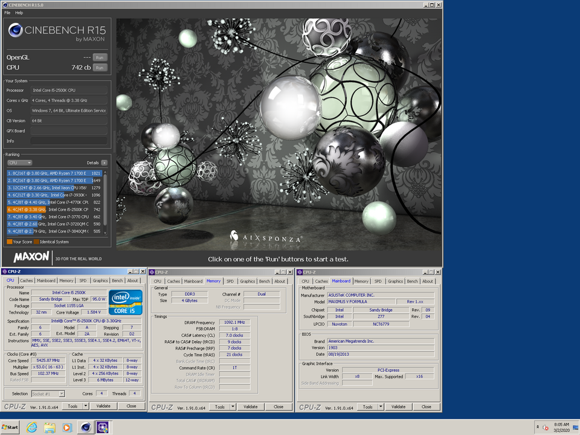Click Tools button in right CPU-Z window
The width and height of the screenshot is (580, 435).
click(368, 407)
